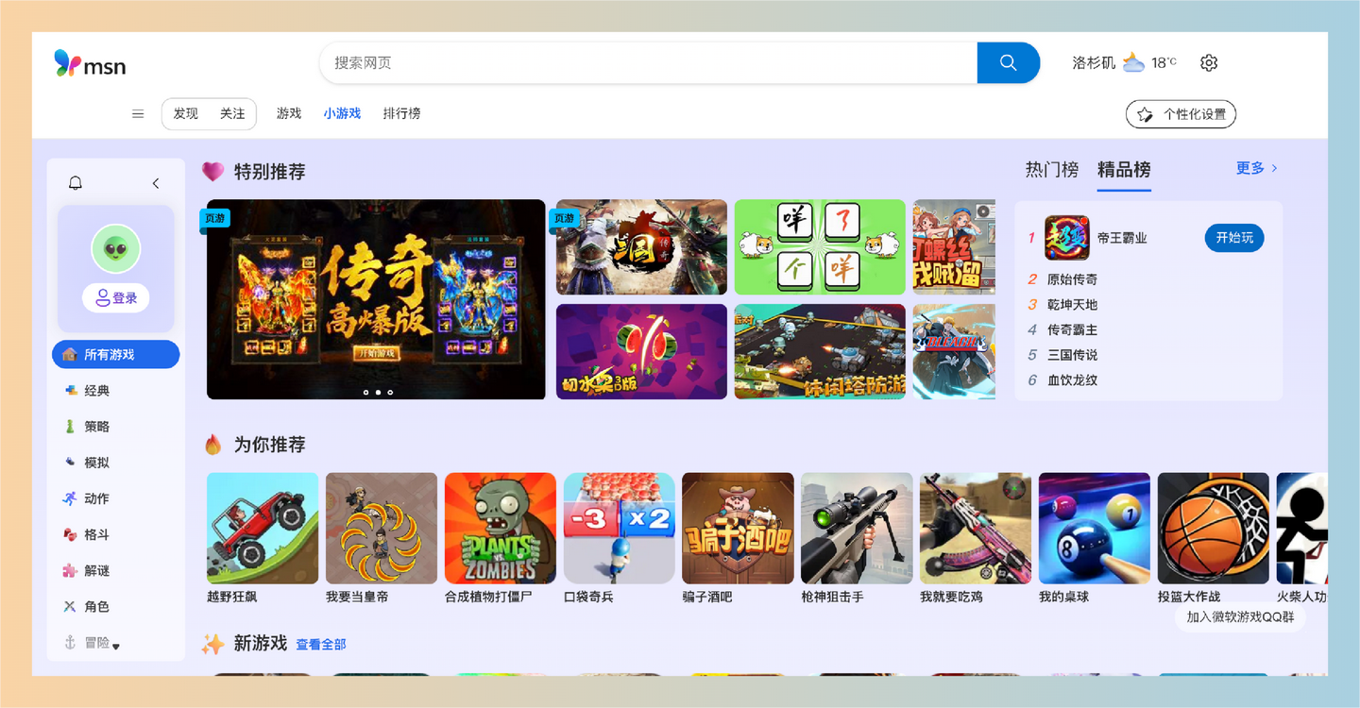The width and height of the screenshot is (1360, 708).
Task: Click the blue search magnifier button
Action: click(1008, 62)
